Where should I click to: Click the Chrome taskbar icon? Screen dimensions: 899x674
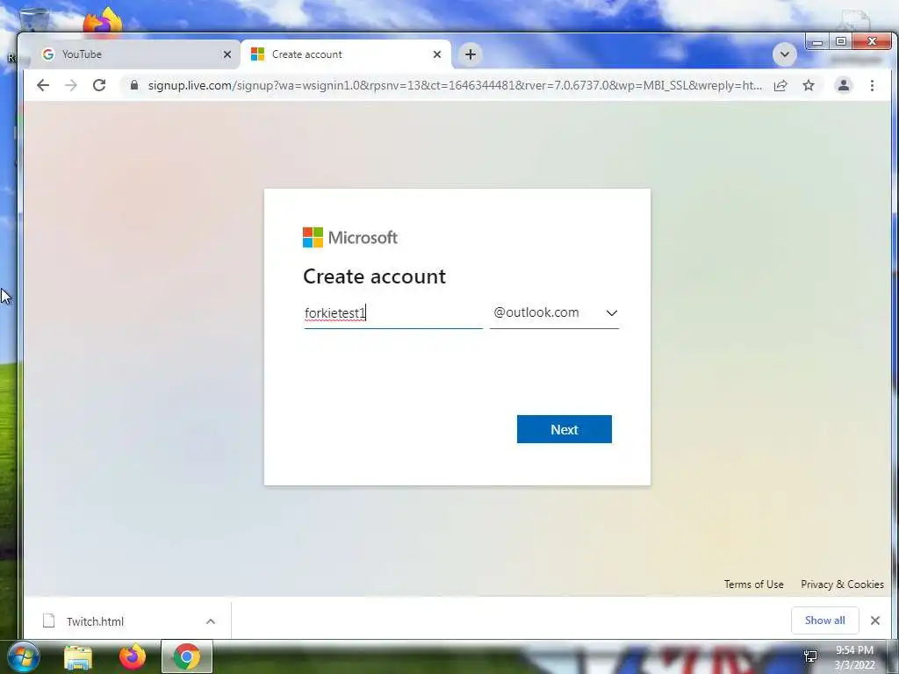(x=187, y=656)
